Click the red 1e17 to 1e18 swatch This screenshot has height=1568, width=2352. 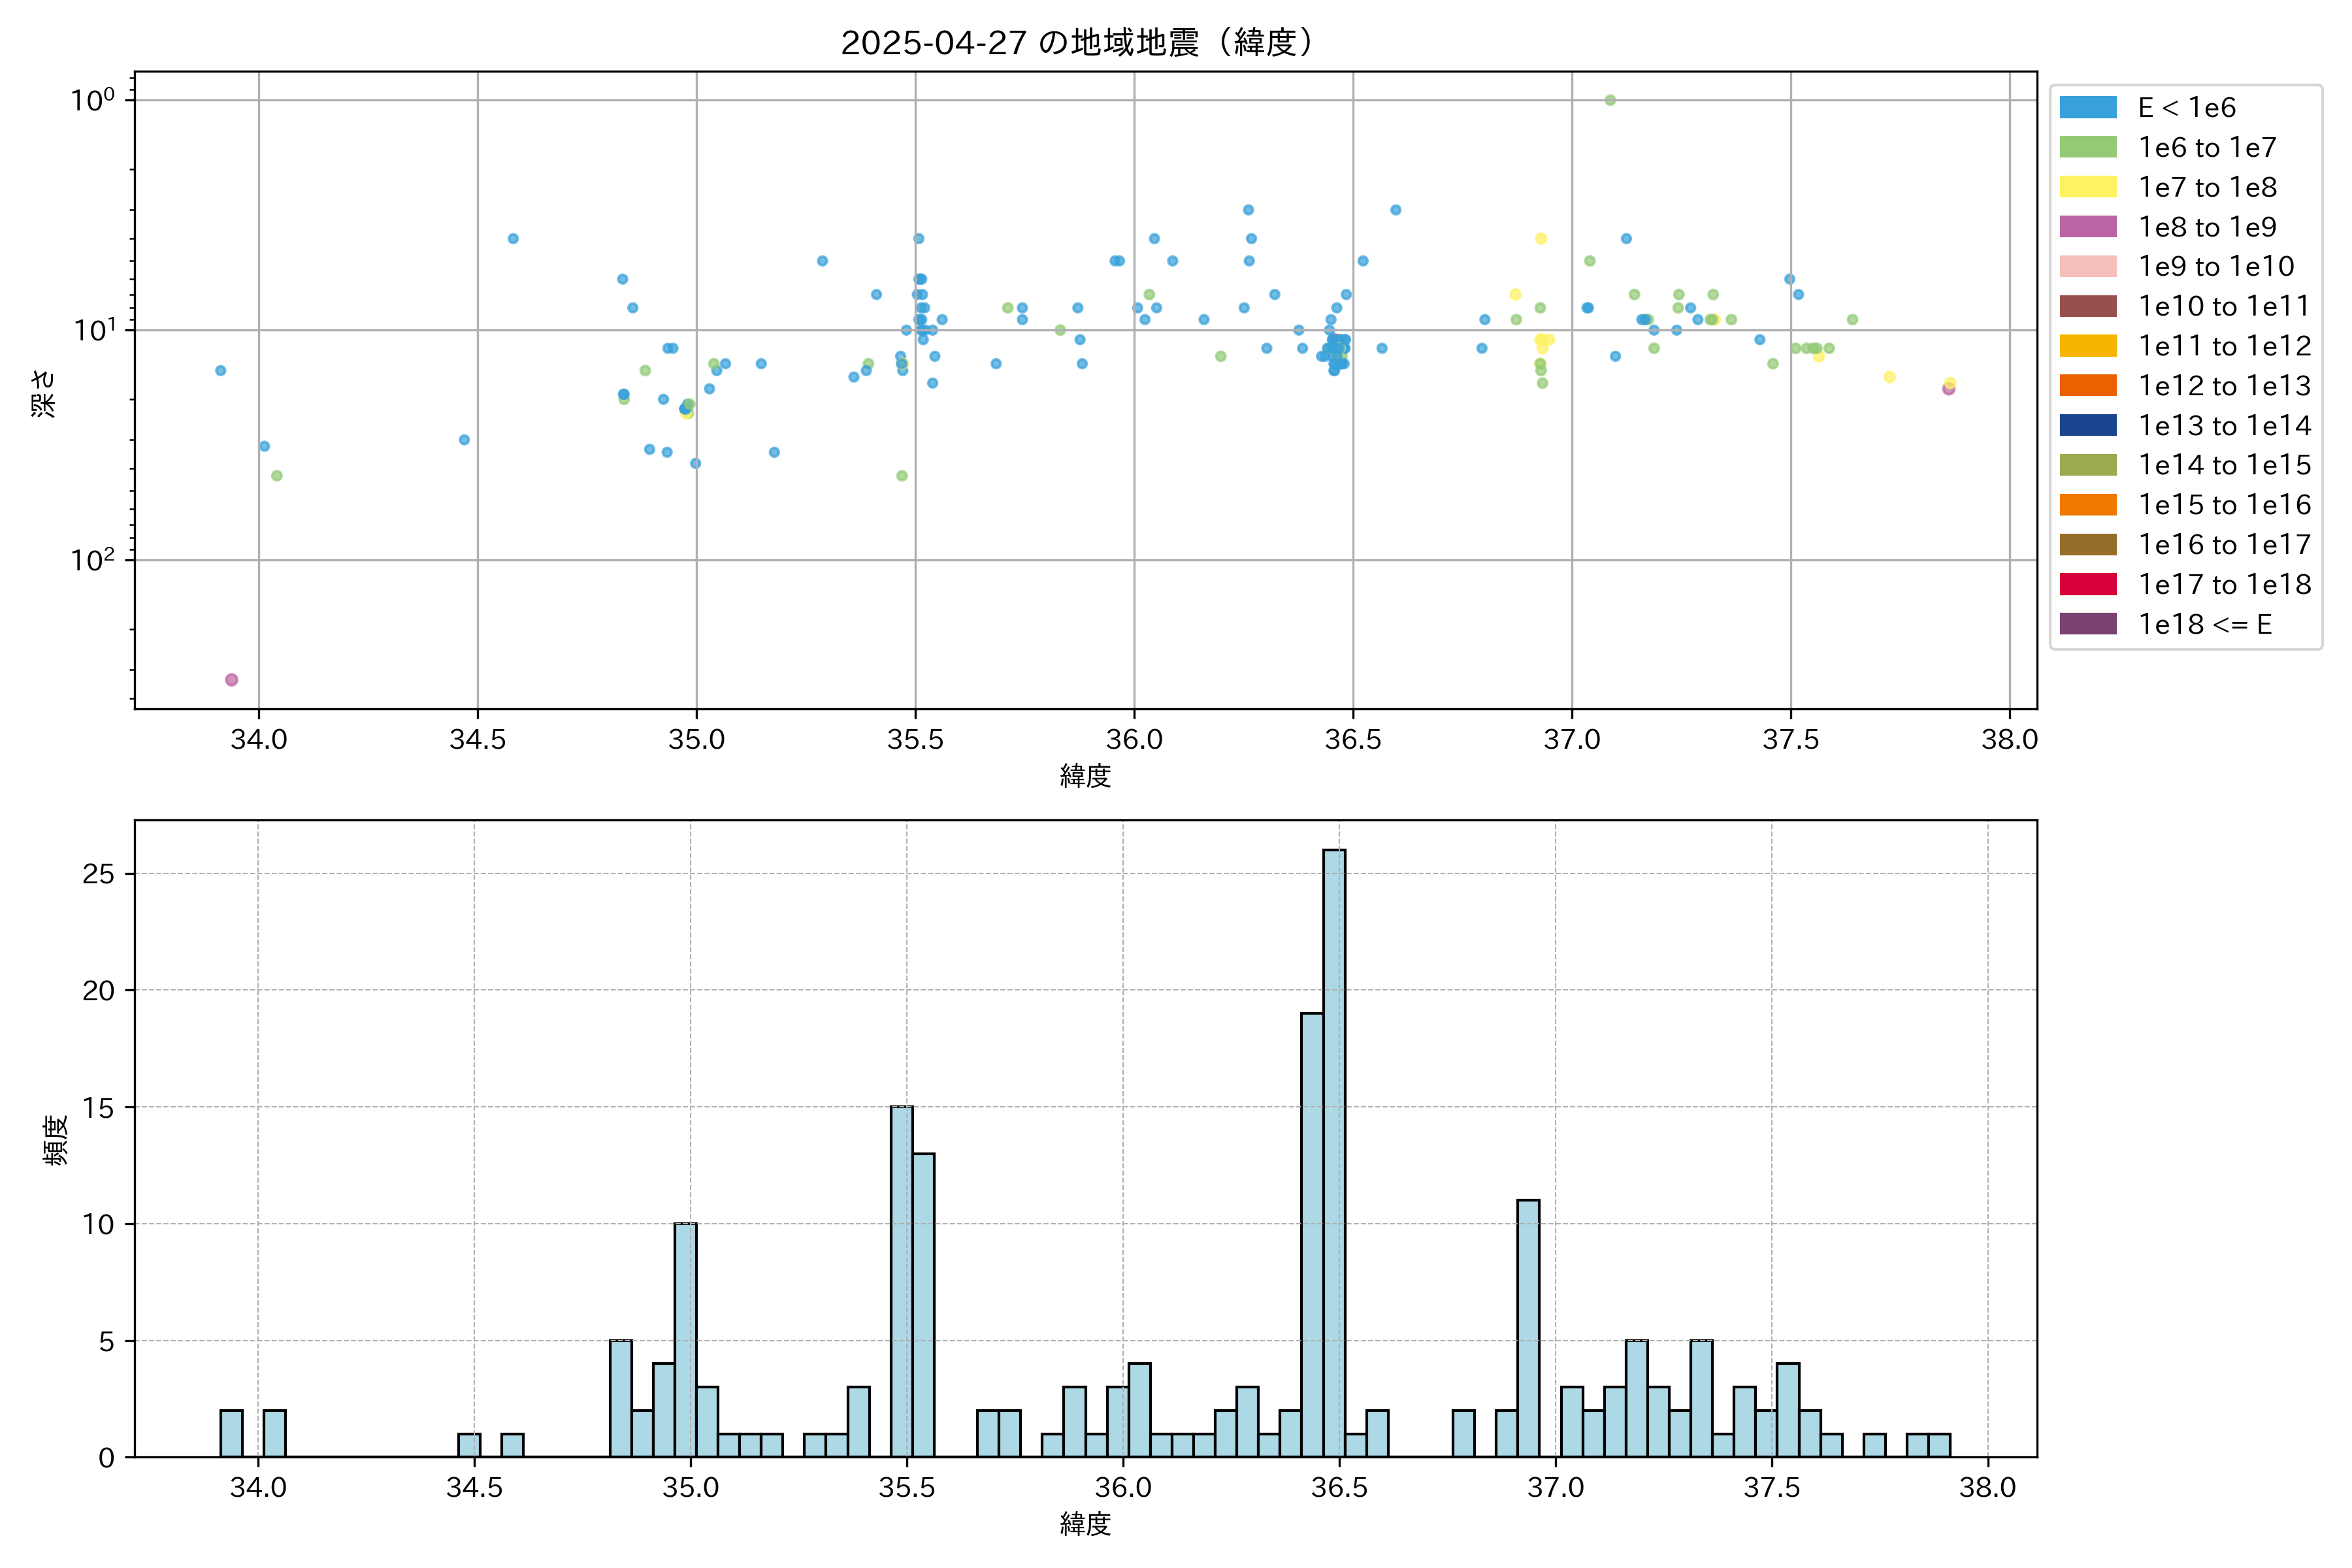(x=2088, y=584)
